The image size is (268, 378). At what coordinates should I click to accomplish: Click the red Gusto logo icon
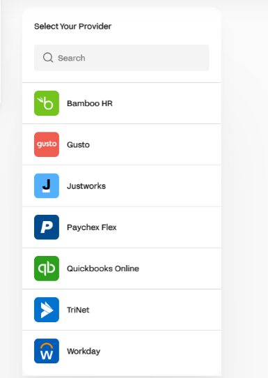47,144
